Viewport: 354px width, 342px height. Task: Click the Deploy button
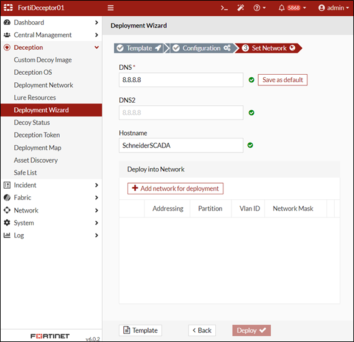(x=251, y=330)
